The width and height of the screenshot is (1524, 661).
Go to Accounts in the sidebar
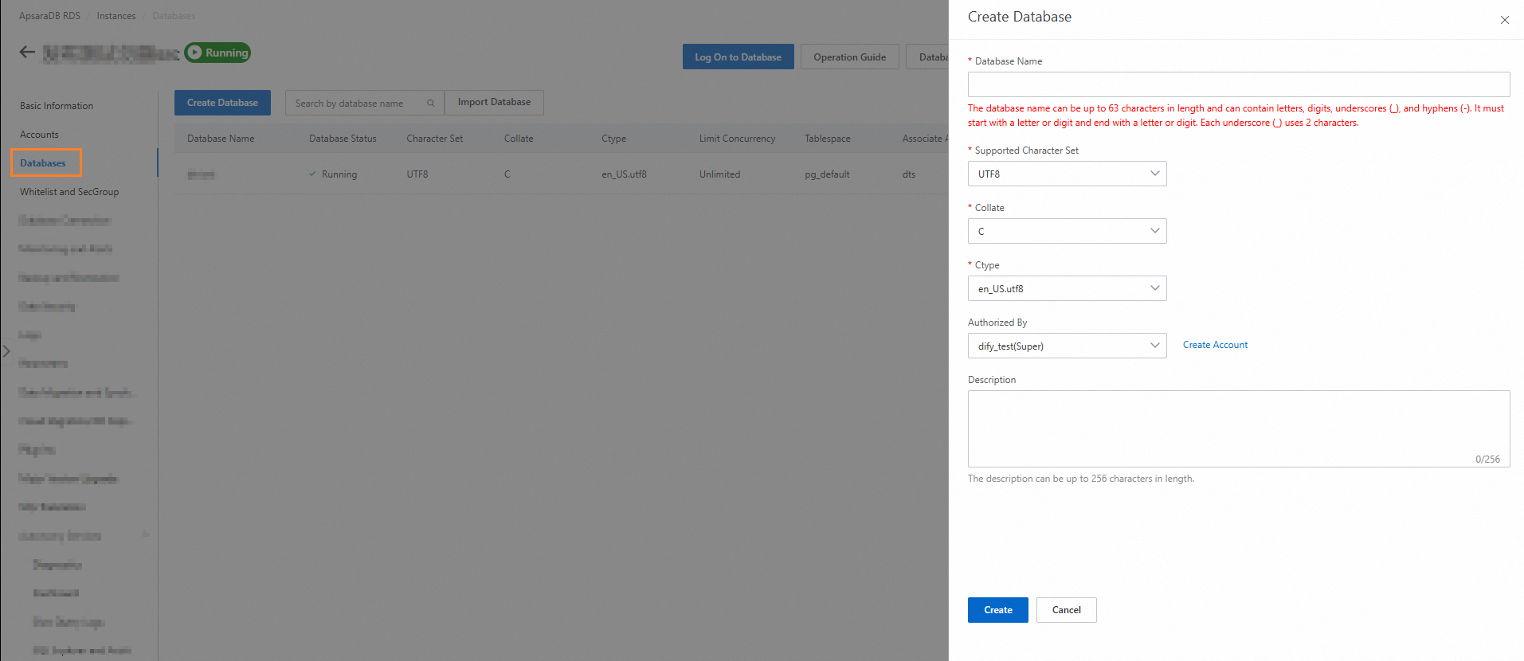[x=39, y=135]
